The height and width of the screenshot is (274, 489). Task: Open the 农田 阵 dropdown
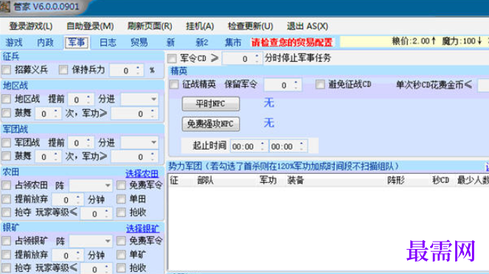pyautogui.click(x=91, y=186)
